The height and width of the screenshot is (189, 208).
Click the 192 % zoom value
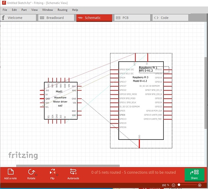coord(165,185)
